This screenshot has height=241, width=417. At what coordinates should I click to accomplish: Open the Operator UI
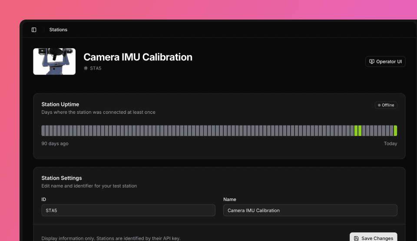coord(385,62)
